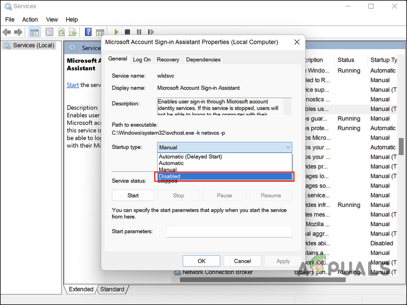Screen dimensions: 407x305
Task: Open the Help question-mark toolbar icon
Action: click(88, 32)
